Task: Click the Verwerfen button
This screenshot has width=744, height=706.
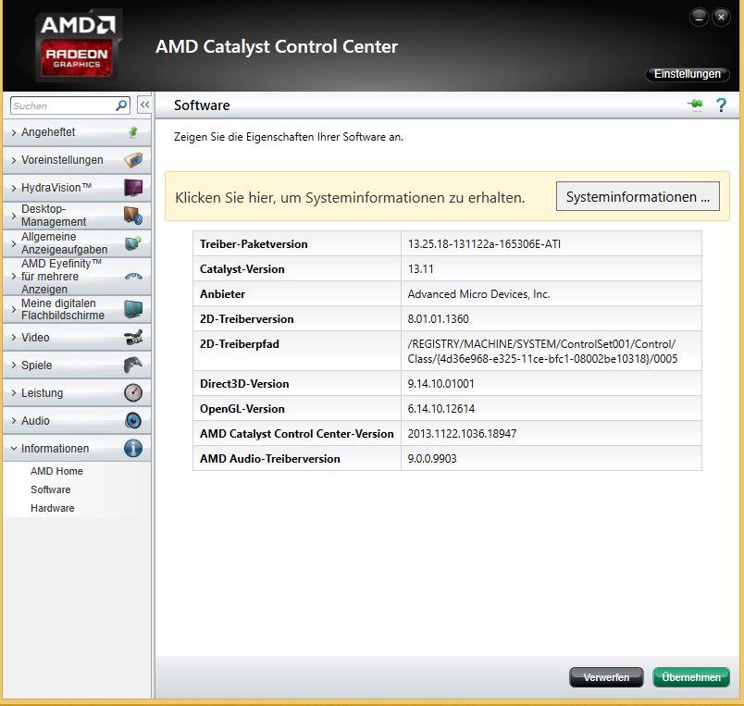Action: pos(606,677)
